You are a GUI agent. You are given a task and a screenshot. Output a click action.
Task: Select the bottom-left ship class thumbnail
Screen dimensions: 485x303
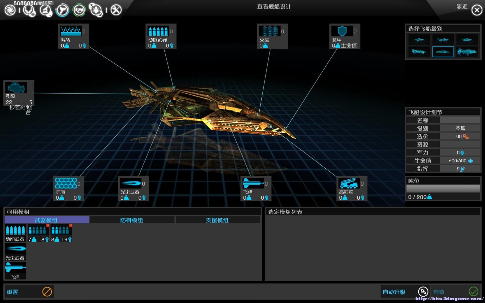tap(419, 52)
